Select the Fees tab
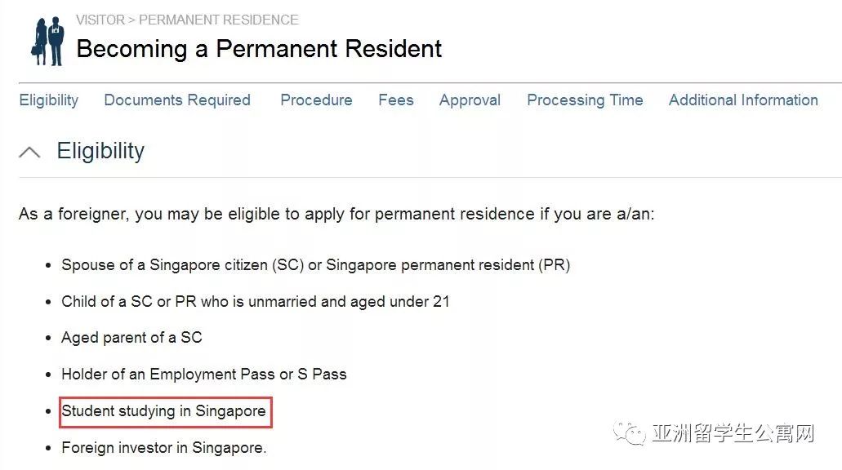The image size is (842, 470). tap(396, 100)
